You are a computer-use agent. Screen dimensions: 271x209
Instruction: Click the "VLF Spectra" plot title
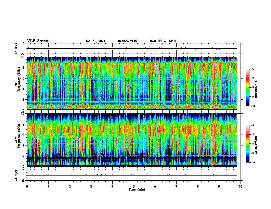pyautogui.click(x=39, y=41)
